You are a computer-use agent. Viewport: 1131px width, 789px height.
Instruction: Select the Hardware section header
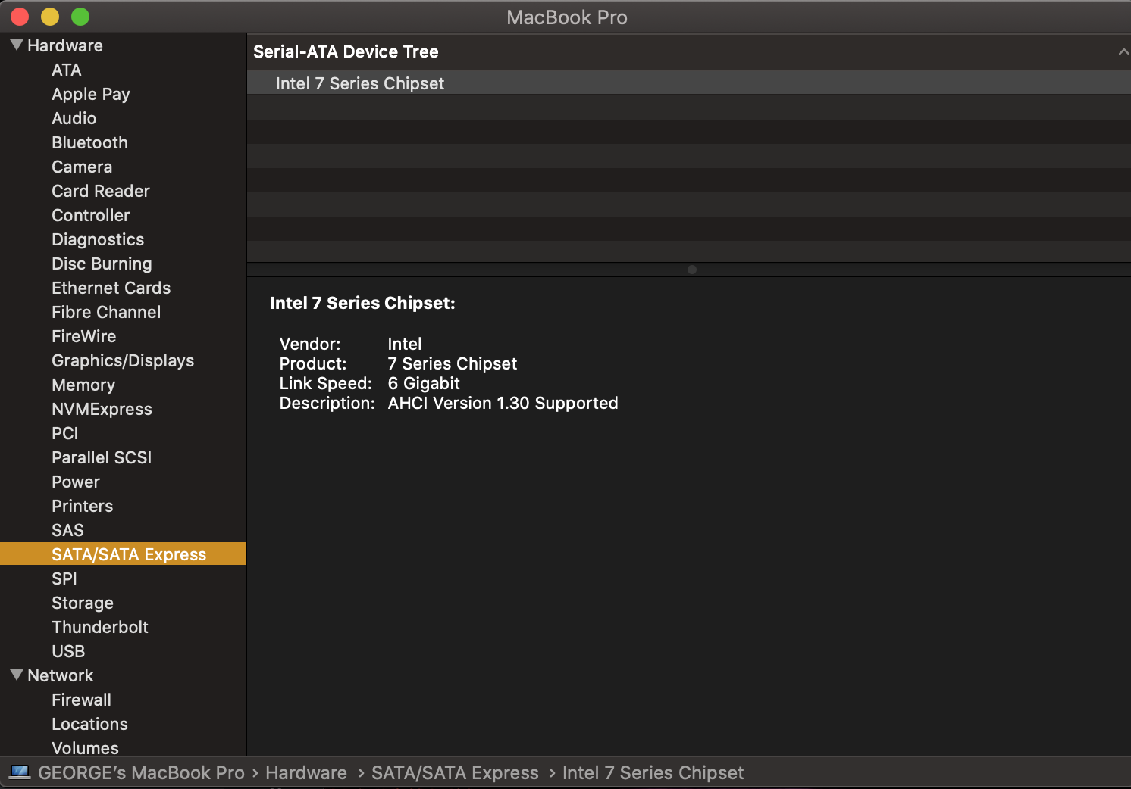click(65, 45)
